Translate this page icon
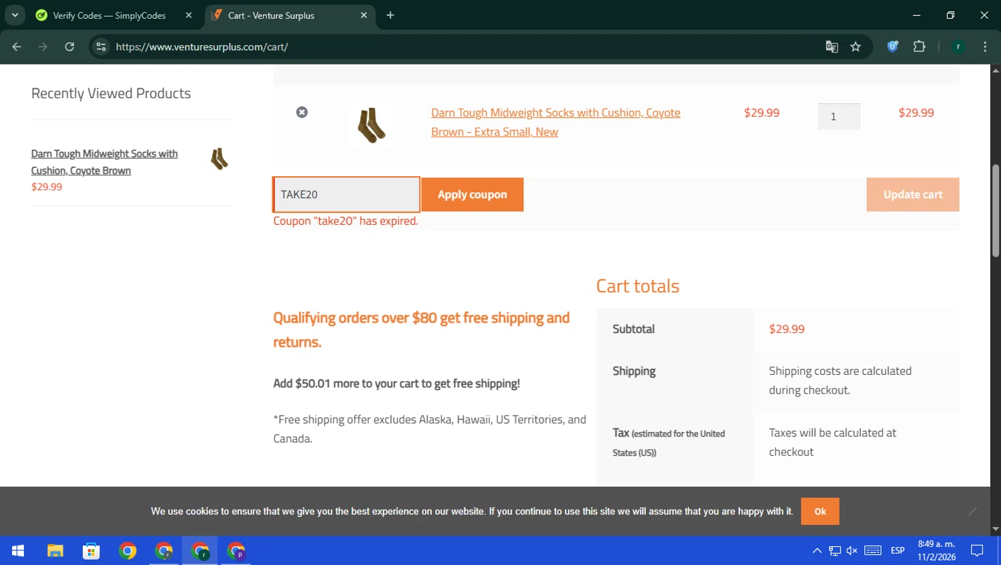 point(831,47)
